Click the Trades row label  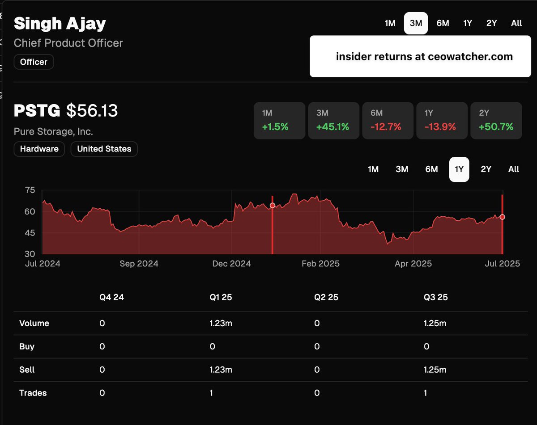[33, 393]
